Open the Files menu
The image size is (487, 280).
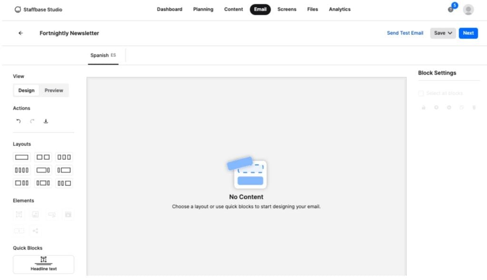[312, 10]
